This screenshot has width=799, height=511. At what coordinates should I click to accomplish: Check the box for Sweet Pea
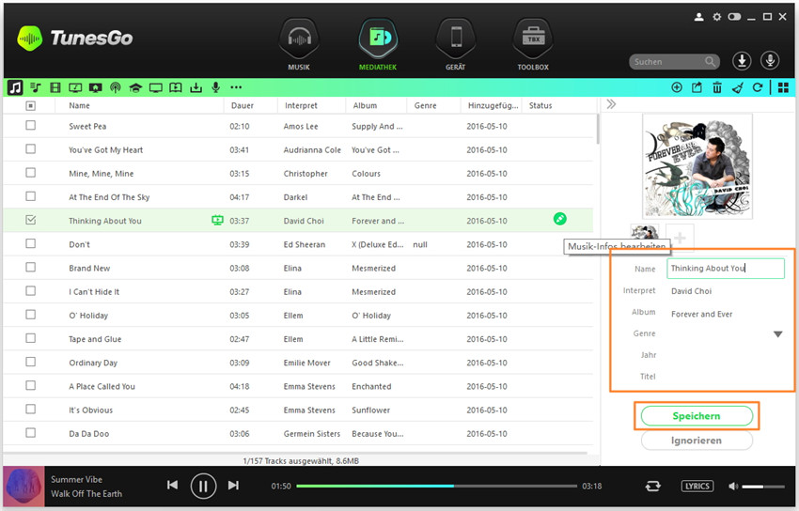coord(31,125)
